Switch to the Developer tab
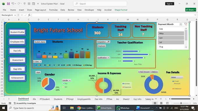198x111 pixels. tap(89, 10)
